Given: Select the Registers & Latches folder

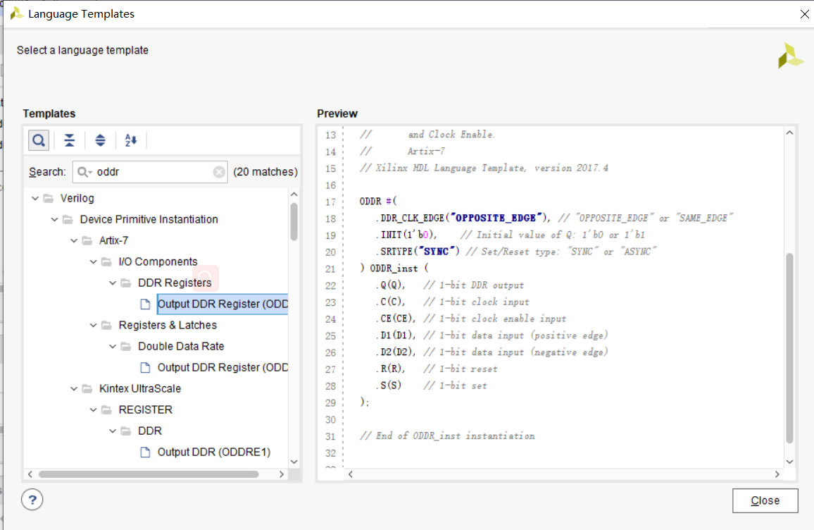Looking at the screenshot, I should (168, 325).
